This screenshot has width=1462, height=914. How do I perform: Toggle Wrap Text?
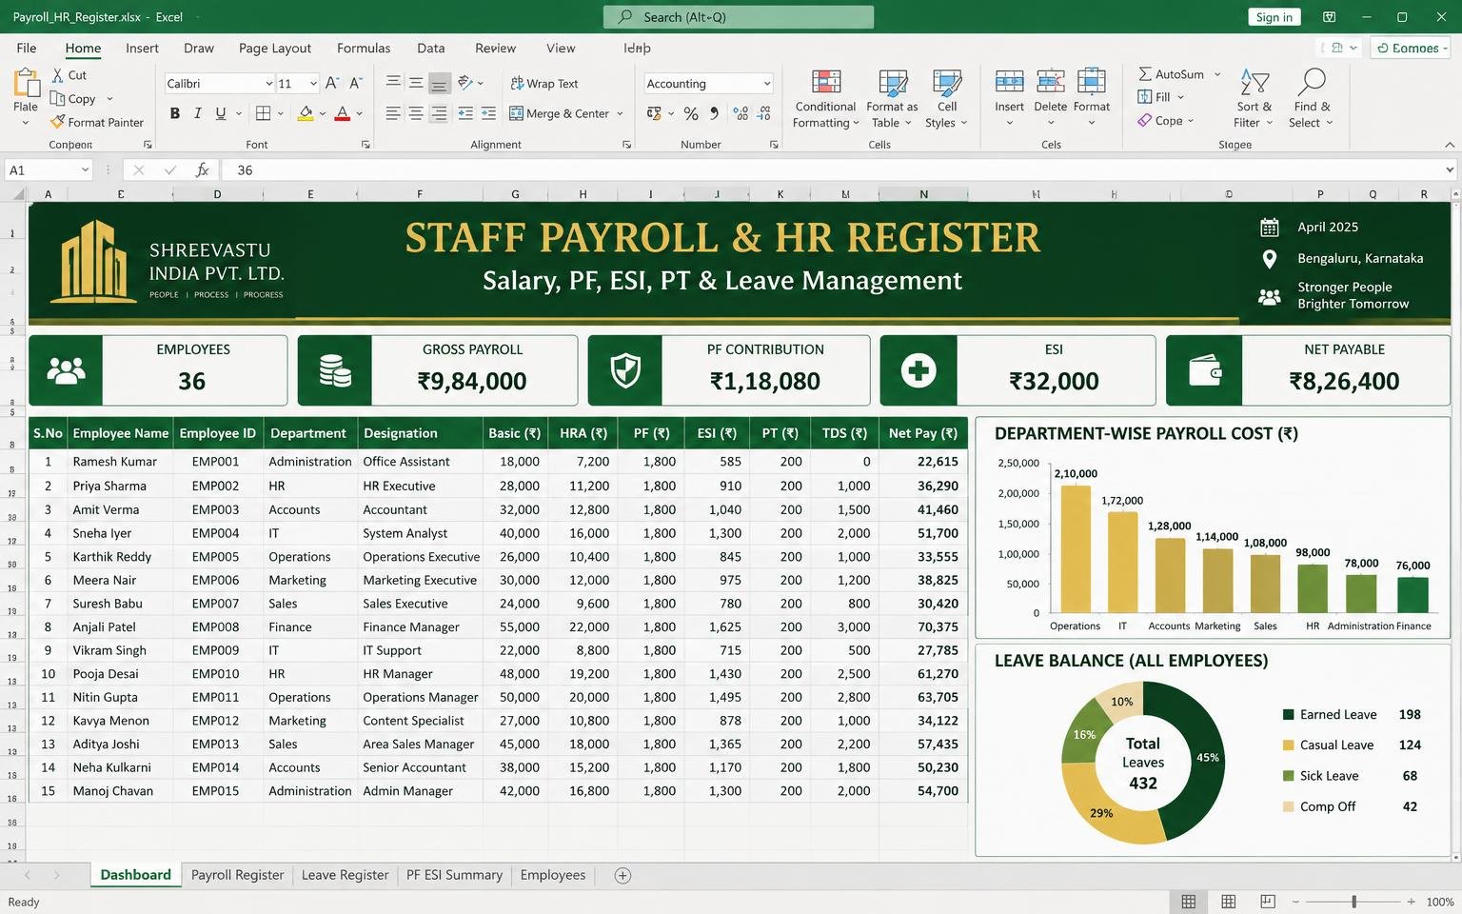click(544, 84)
